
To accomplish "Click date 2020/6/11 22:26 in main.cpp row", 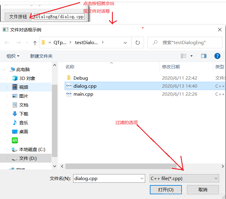I will pos(179,94).
